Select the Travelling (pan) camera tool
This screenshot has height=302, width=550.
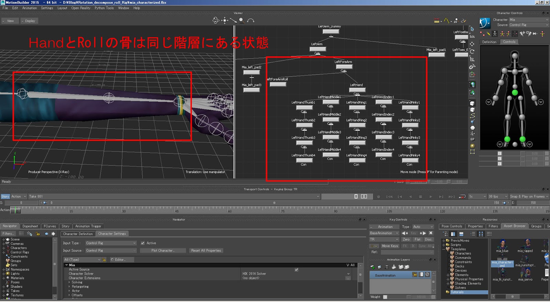tap(224, 21)
